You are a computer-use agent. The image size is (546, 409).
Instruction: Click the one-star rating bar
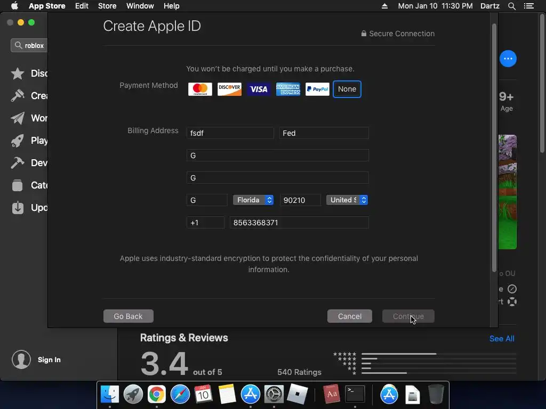pos(439,373)
